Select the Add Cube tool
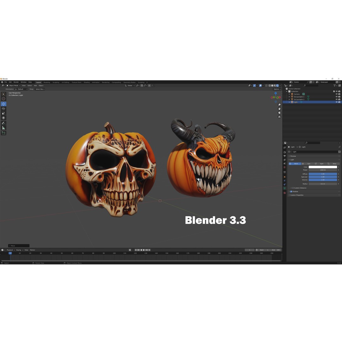The image size is (342, 342). [3, 133]
